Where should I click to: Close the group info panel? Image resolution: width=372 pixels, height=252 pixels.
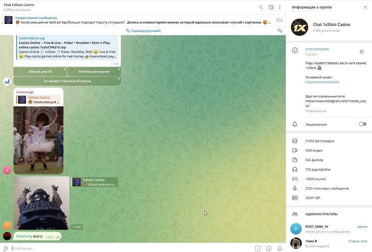click(366, 7)
